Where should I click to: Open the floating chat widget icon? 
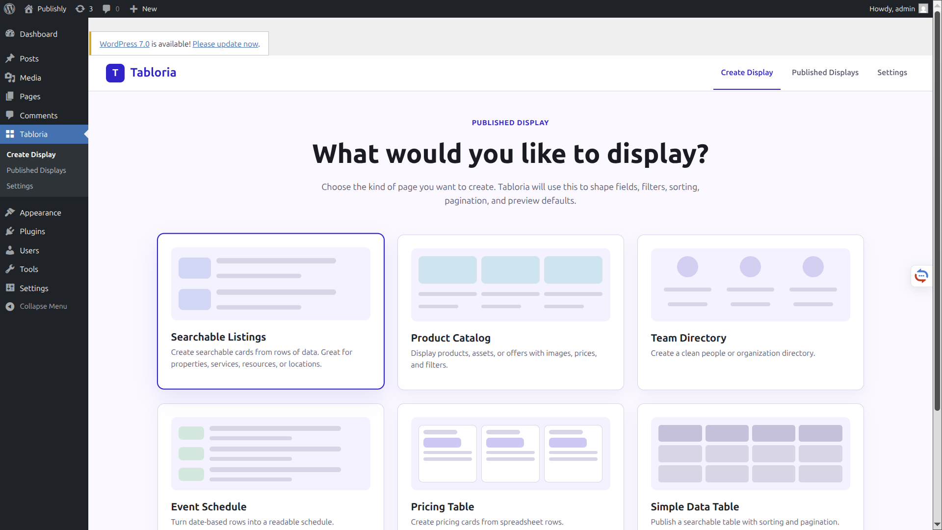(x=921, y=276)
